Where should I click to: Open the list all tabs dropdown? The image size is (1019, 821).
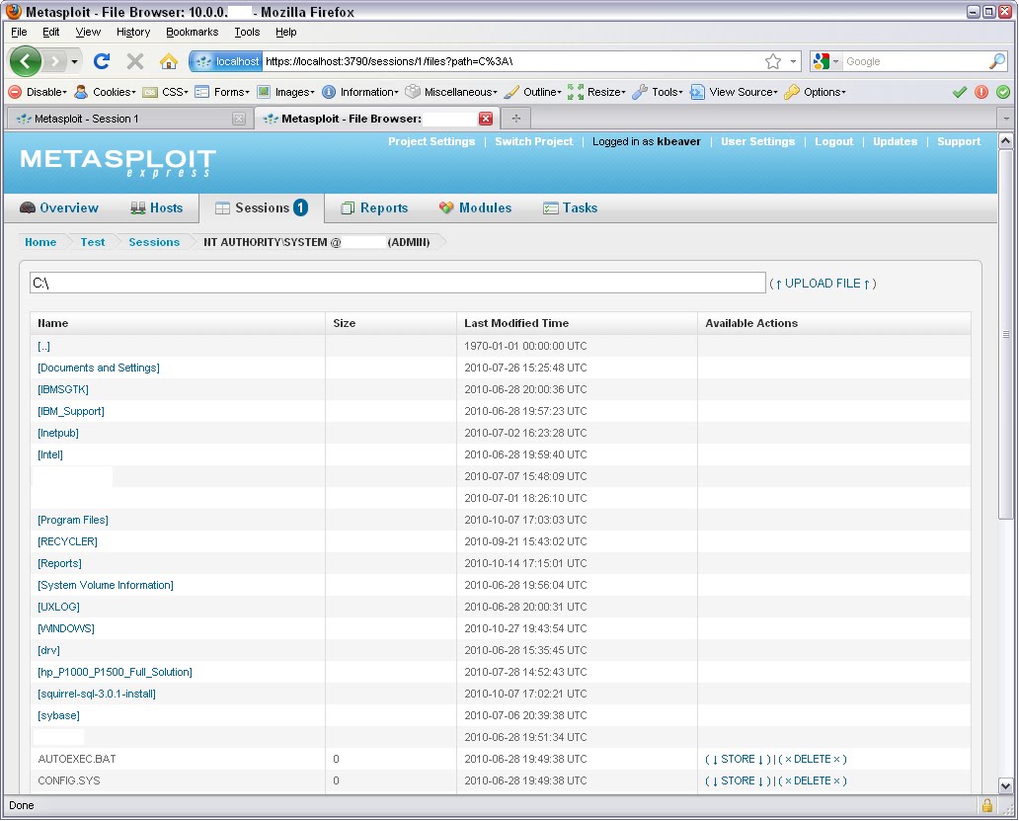pos(1006,119)
